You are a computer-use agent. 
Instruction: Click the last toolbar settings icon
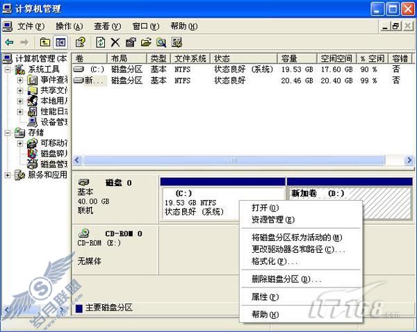177,42
